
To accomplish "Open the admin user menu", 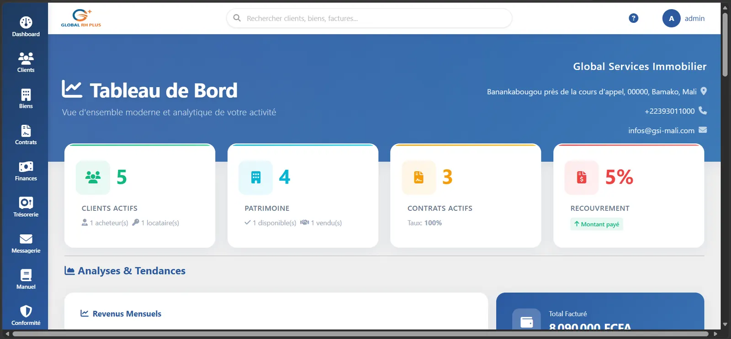I will tap(684, 18).
